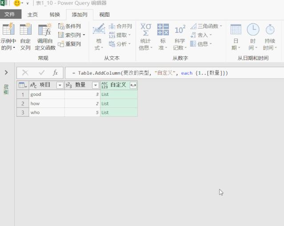Click the cell containing good
The height and width of the screenshot is (226, 284).
point(47,94)
